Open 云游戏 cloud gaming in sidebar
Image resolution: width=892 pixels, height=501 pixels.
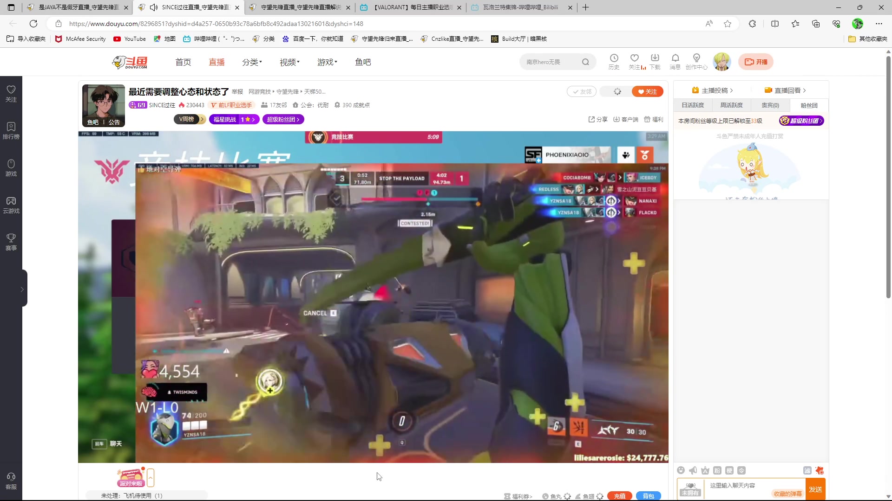11,205
